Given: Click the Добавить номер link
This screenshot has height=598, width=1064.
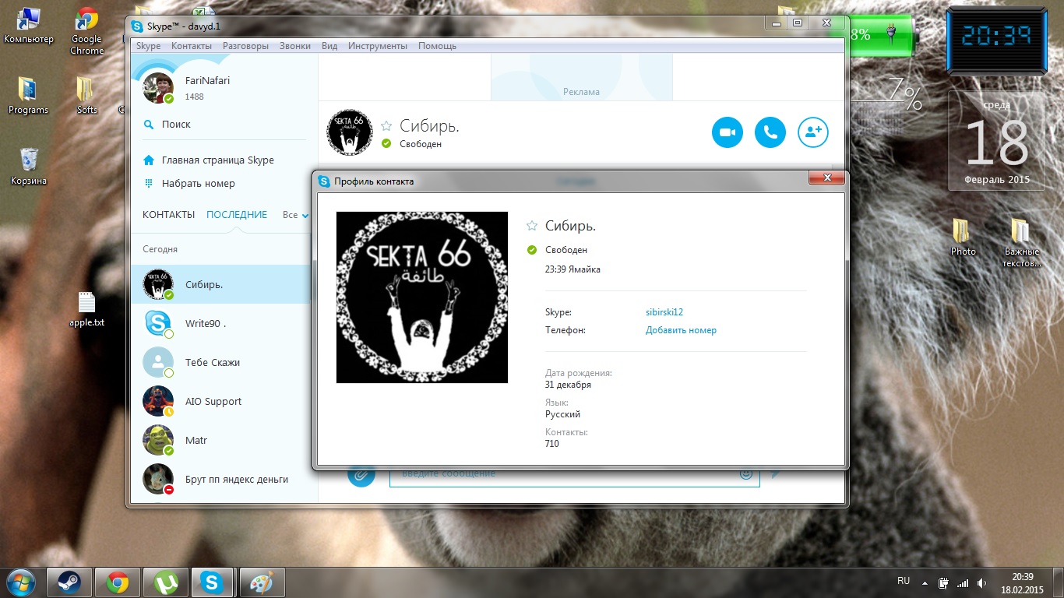Looking at the screenshot, I should [681, 330].
